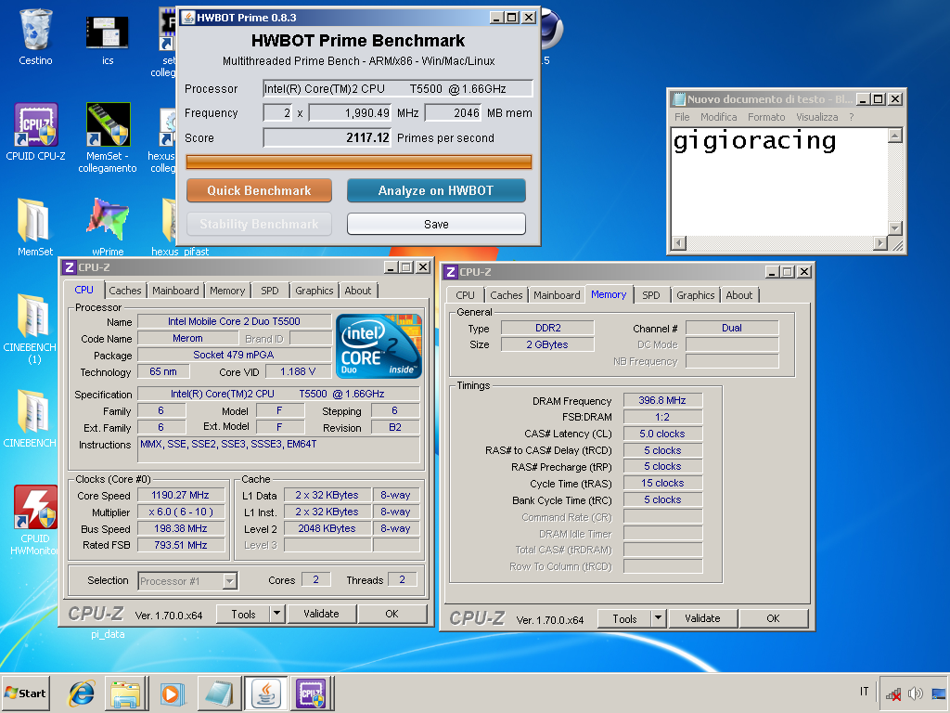This screenshot has width=950, height=713.
Task: Switch to Mainboard tab in left CPU-Z
Action: click(175, 291)
